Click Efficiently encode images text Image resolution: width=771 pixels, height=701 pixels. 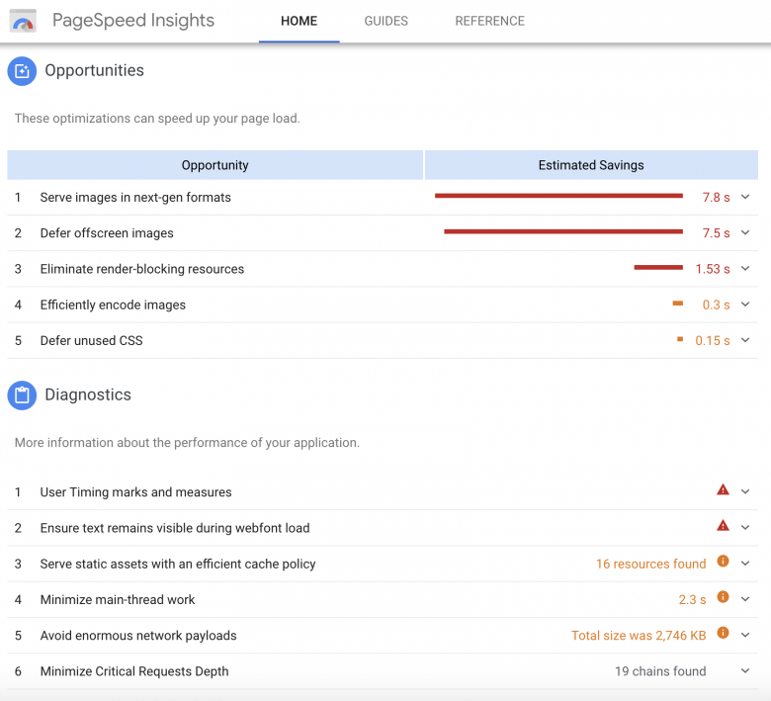click(113, 305)
